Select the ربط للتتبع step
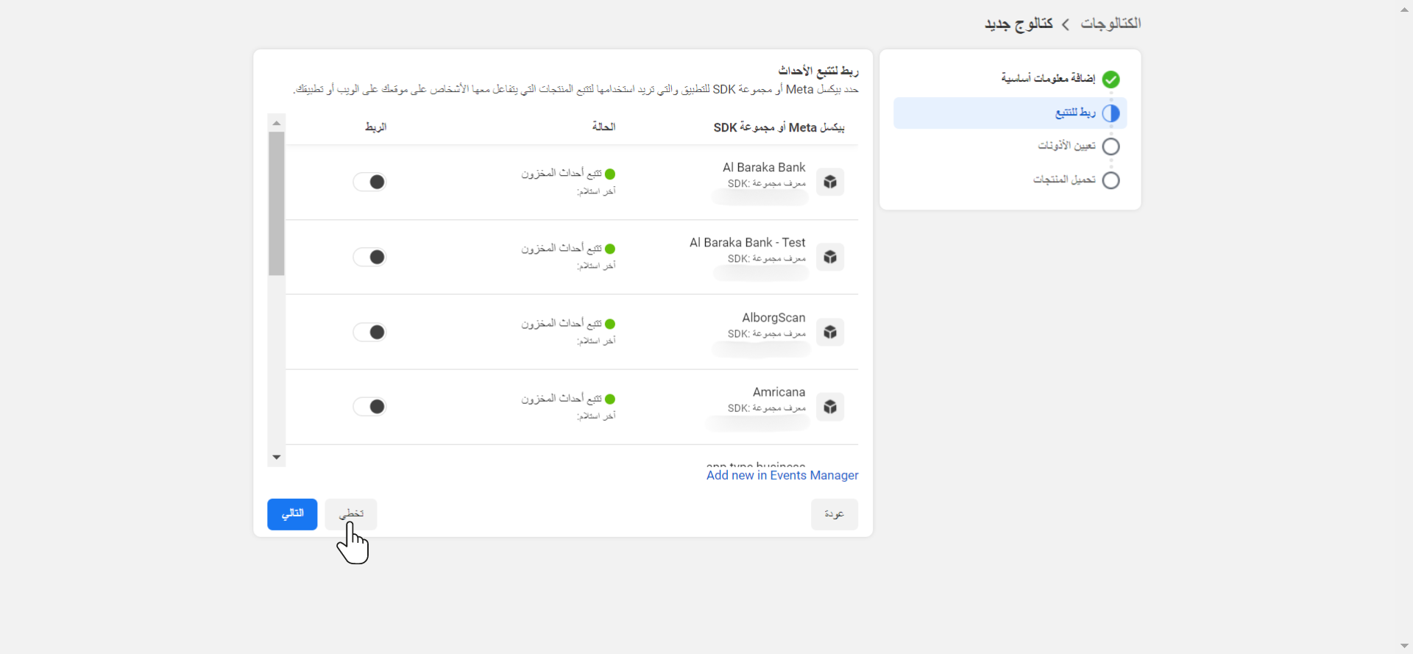Image resolution: width=1413 pixels, height=654 pixels. pyautogui.click(x=1010, y=113)
